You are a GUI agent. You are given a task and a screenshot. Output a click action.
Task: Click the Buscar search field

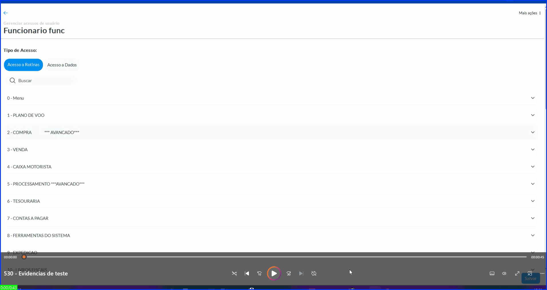41,81
